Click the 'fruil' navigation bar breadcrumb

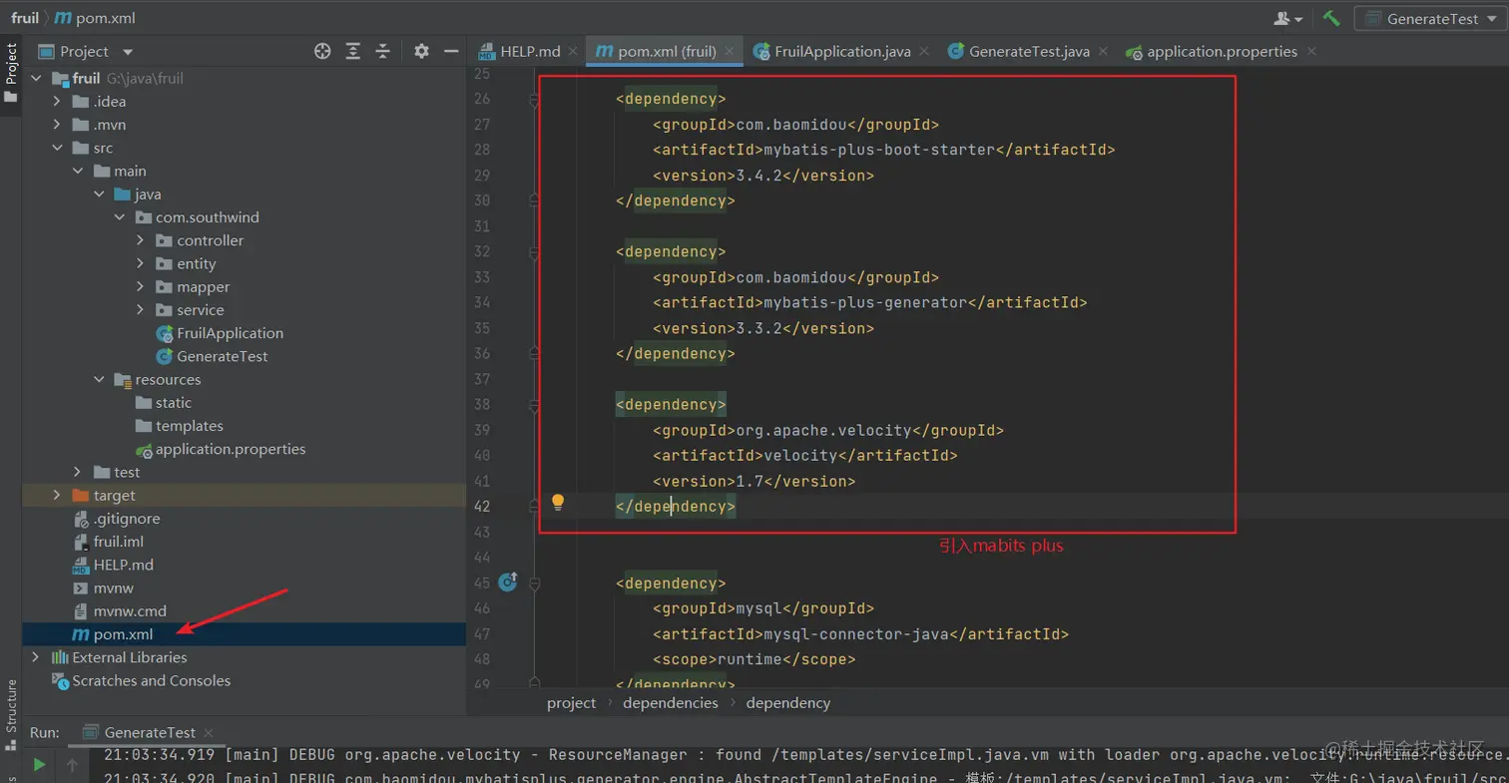pos(25,18)
